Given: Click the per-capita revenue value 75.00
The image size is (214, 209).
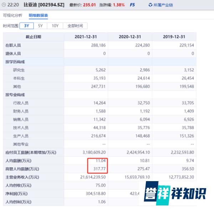Looking at the screenshot, I should (x=101, y=185).
